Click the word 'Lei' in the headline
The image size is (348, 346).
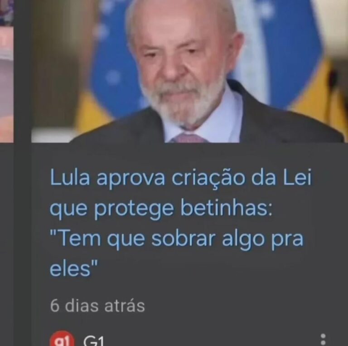click(x=297, y=177)
